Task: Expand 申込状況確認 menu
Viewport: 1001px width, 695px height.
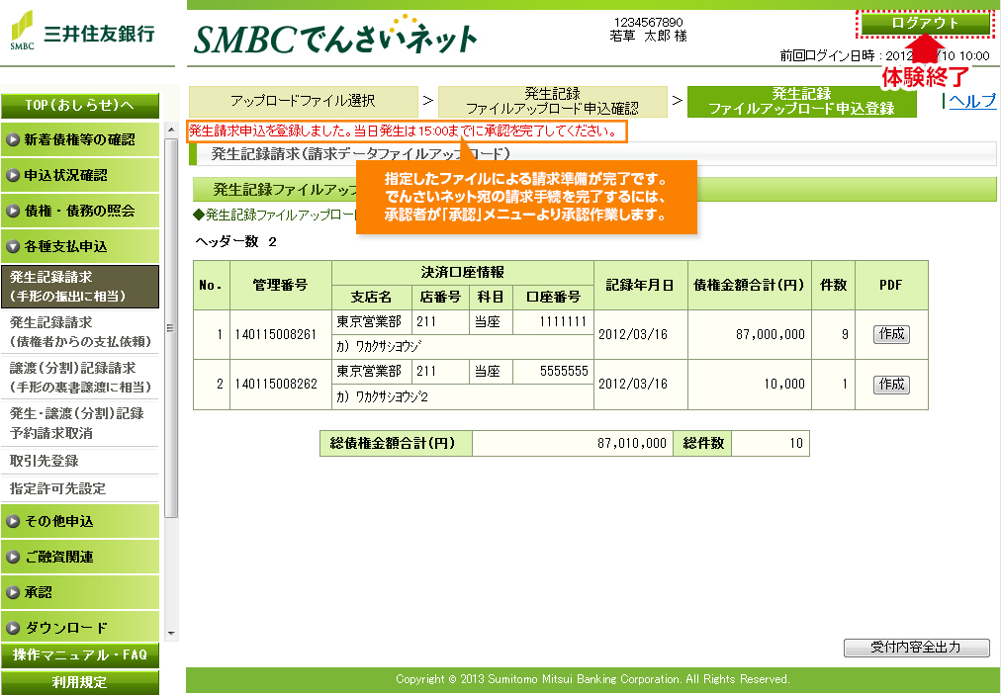Action: [x=80, y=175]
